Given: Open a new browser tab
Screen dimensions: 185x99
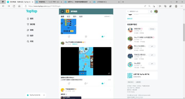Looking at the screenshot, I should coord(123,2).
